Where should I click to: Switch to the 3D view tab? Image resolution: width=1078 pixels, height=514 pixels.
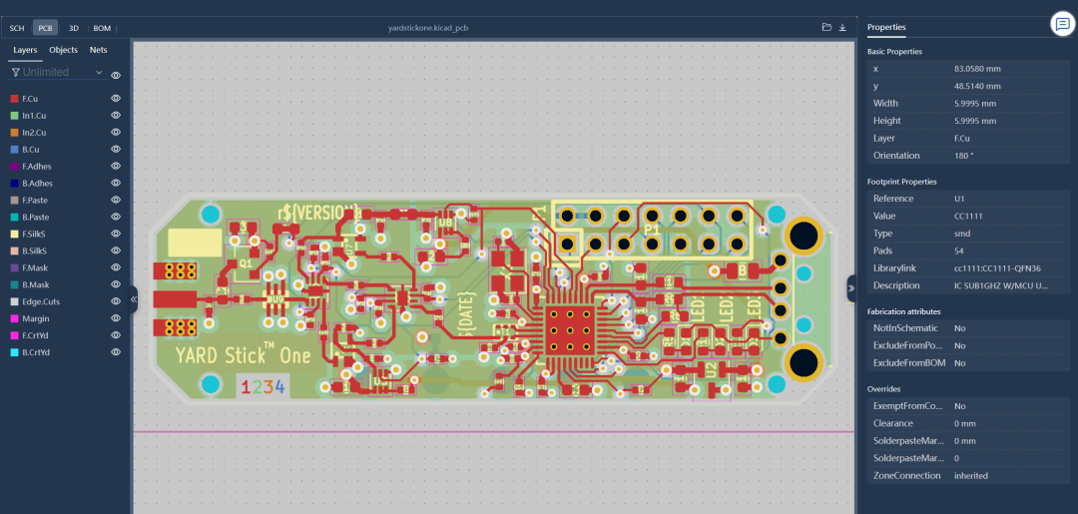[x=74, y=28]
